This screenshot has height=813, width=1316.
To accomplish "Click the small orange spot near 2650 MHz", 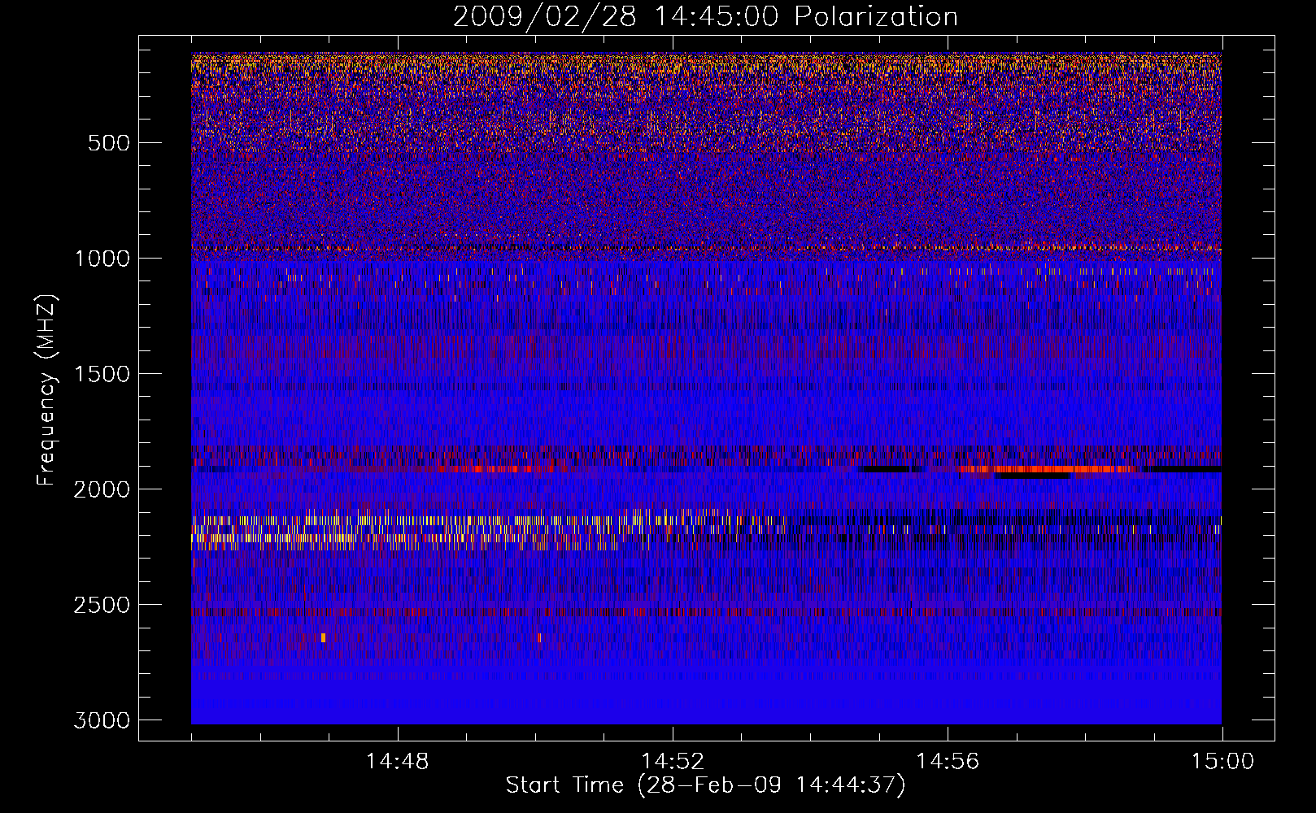I will [x=323, y=637].
